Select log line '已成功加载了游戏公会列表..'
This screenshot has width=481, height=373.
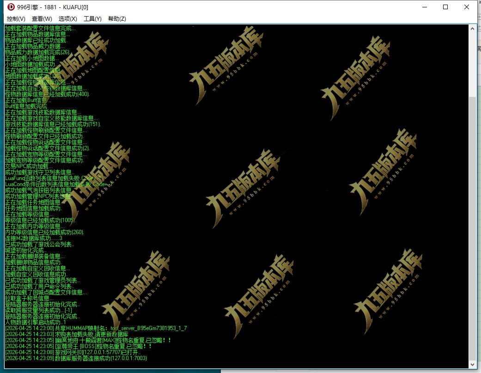point(40,244)
